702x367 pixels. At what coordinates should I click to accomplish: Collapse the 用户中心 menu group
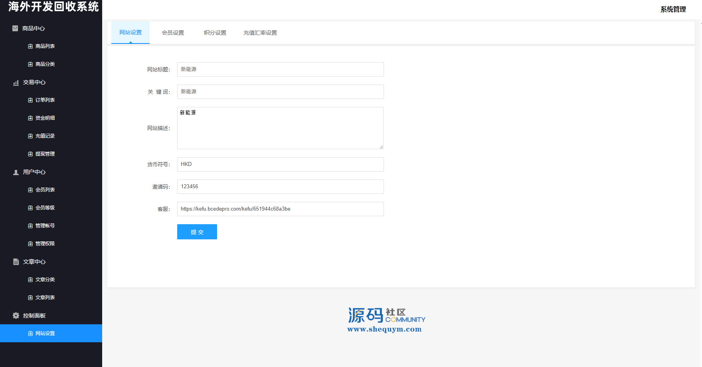tap(34, 172)
